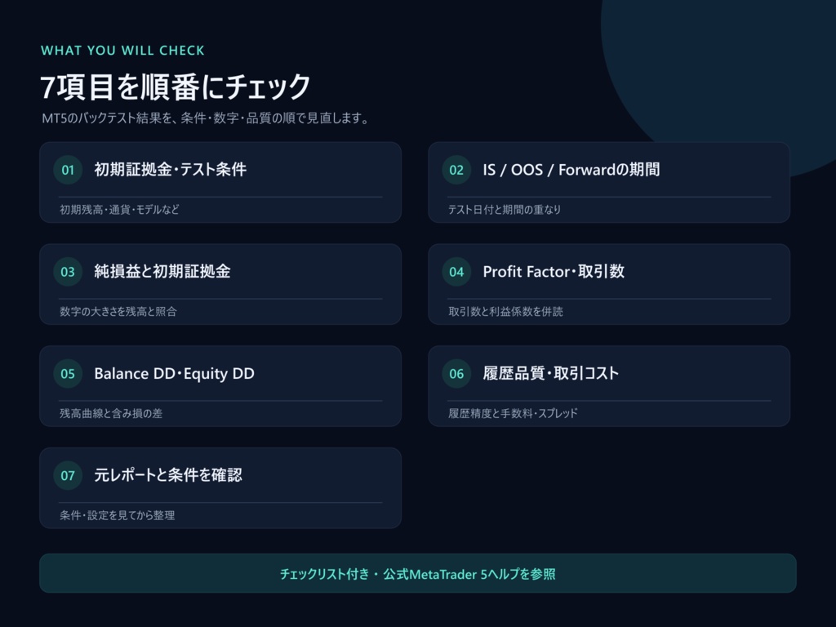Select the 純損益と初期証拠金 card title
Screen dimensions: 836x627
(162, 271)
